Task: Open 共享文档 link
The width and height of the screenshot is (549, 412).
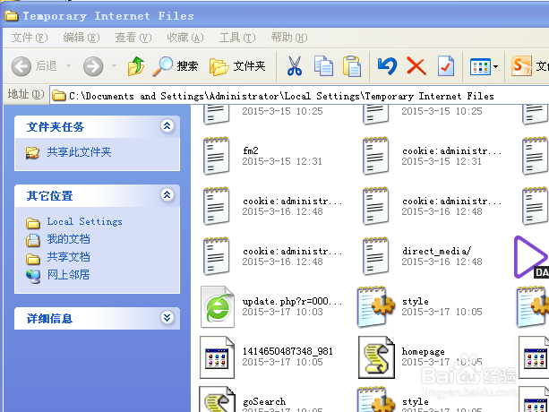Action: tap(69, 257)
